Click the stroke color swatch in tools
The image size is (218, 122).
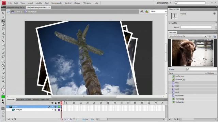[x=3, y=90]
